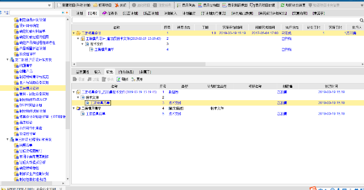This screenshot has height=190, width=364.
Task: Click the 数据包 type link in output row 1
Action: tap(173, 92)
